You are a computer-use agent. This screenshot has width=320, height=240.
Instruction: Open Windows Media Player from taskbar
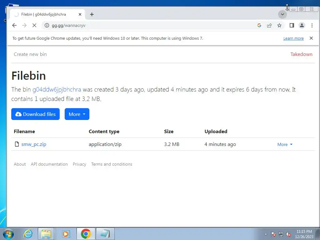pyautogui.click(x=66, y=234)
